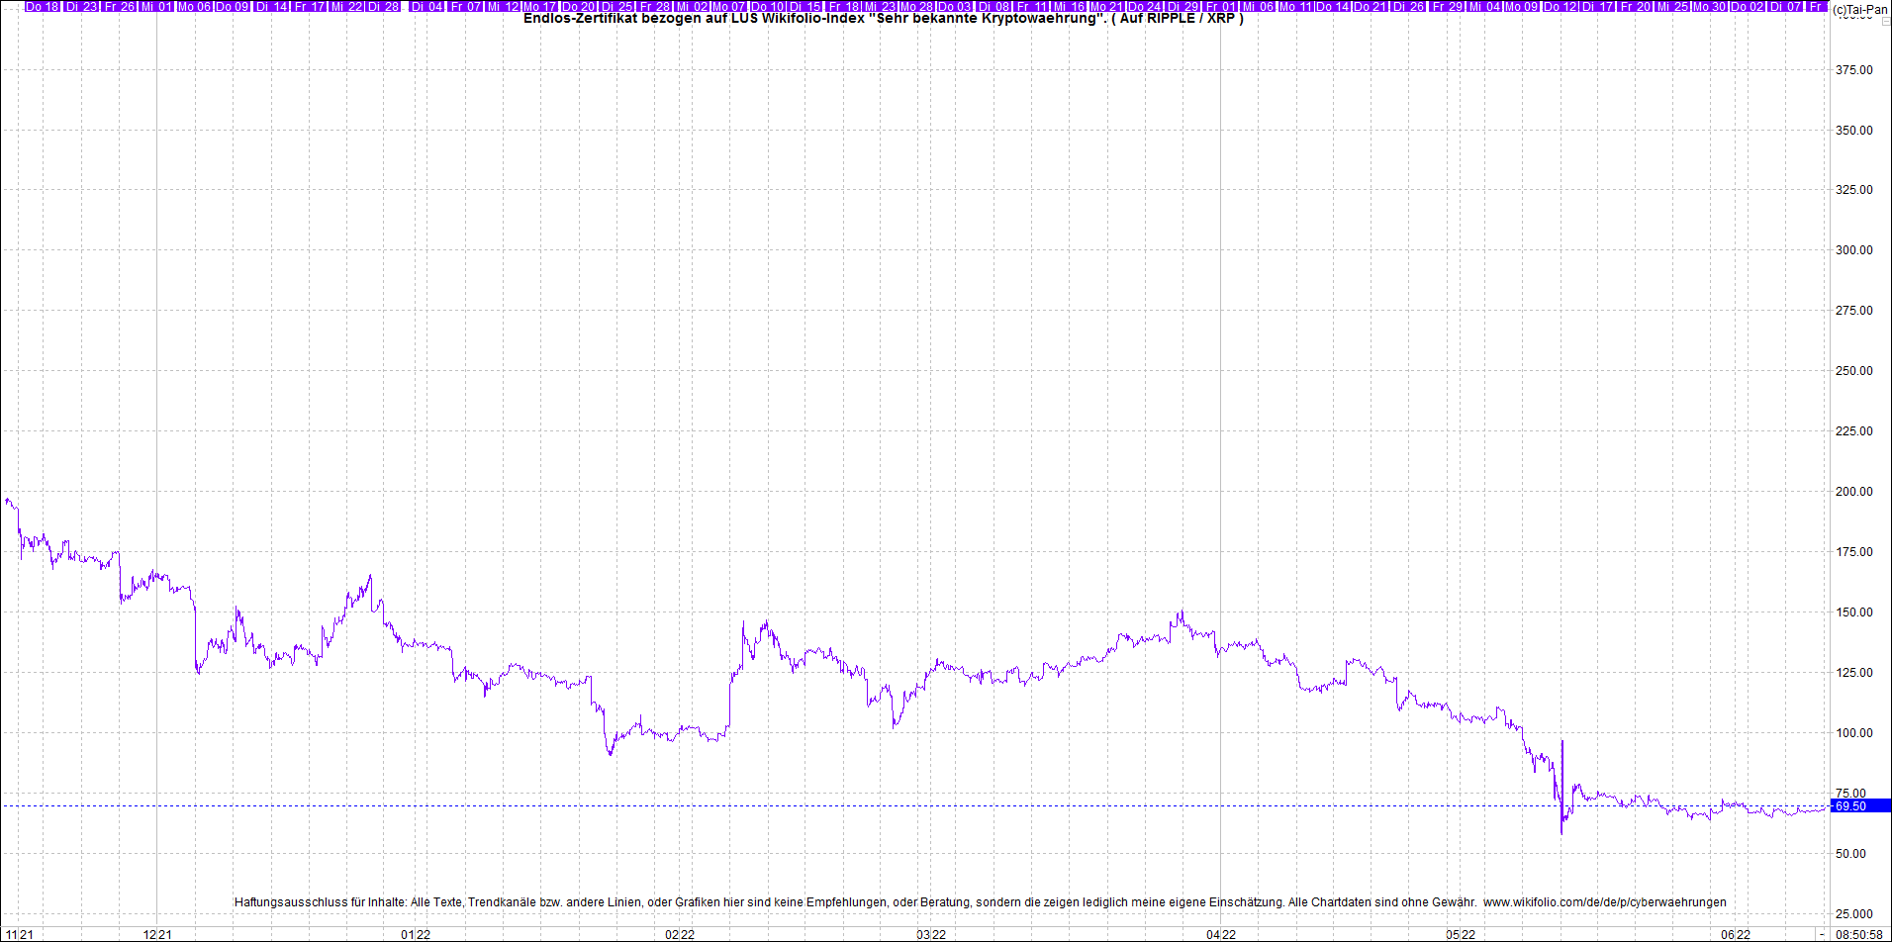The height and width of the screenshot is (942, 1892).
Task: Select the Di 25 date marker
Action: (616, 6)
